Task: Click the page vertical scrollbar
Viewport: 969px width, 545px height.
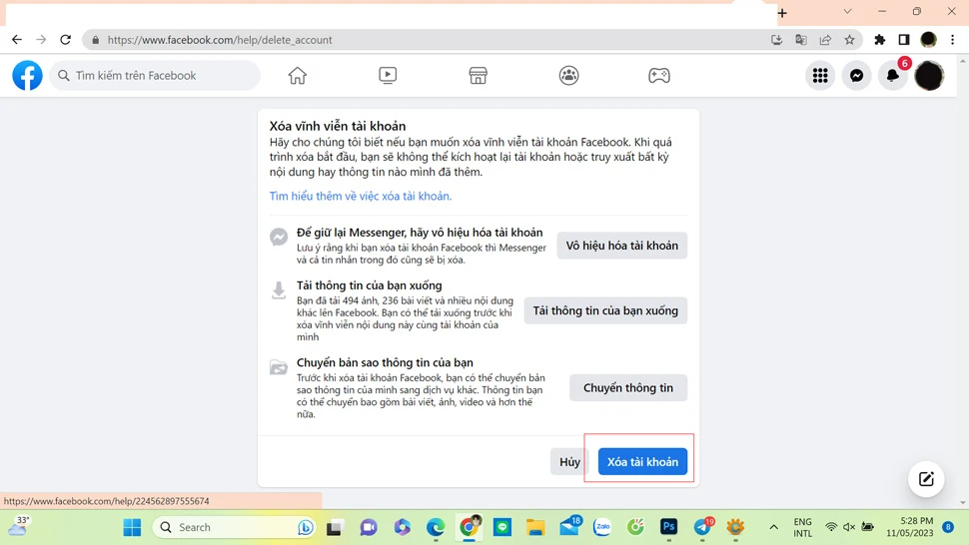Action: (962, 281)
